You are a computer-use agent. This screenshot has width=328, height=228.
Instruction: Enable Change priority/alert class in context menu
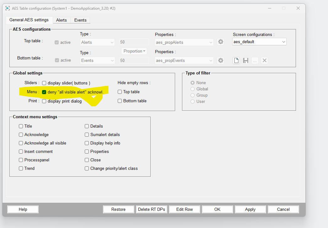pos(87,168)
